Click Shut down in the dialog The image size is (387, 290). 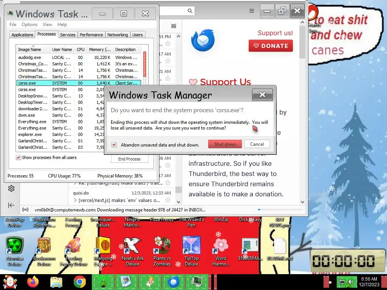[x=225, y=144]
